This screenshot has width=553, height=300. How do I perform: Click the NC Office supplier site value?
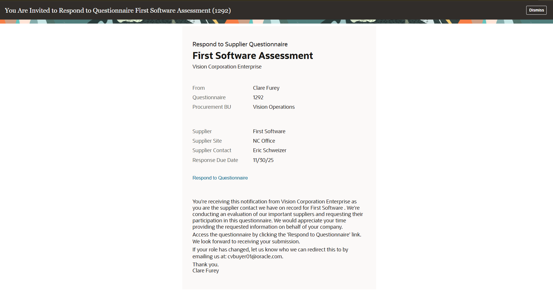click(x=264, y=141)
